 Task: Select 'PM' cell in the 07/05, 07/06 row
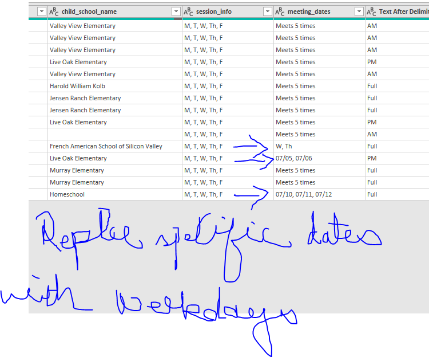click(x=397, y=159)
